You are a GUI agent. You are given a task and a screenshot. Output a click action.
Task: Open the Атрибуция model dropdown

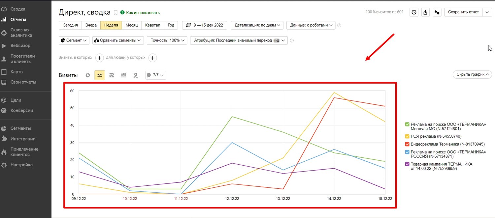(239, 41)
